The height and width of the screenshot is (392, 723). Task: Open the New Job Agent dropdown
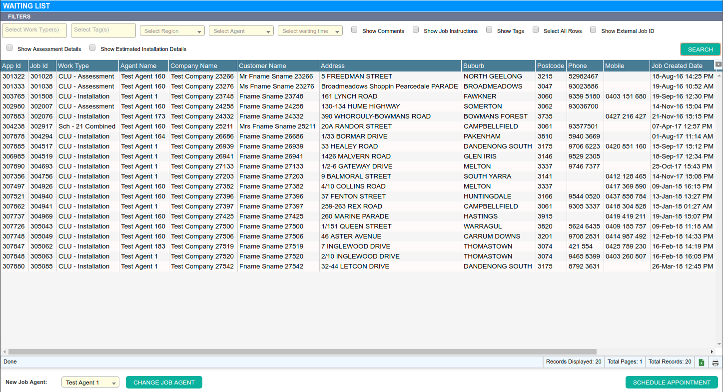click(90, 382)
